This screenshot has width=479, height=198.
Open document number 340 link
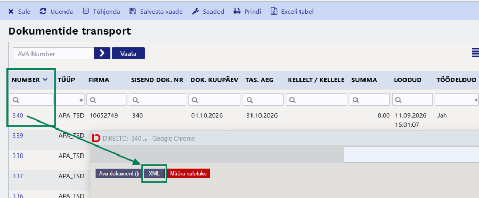tap(18, 116)
